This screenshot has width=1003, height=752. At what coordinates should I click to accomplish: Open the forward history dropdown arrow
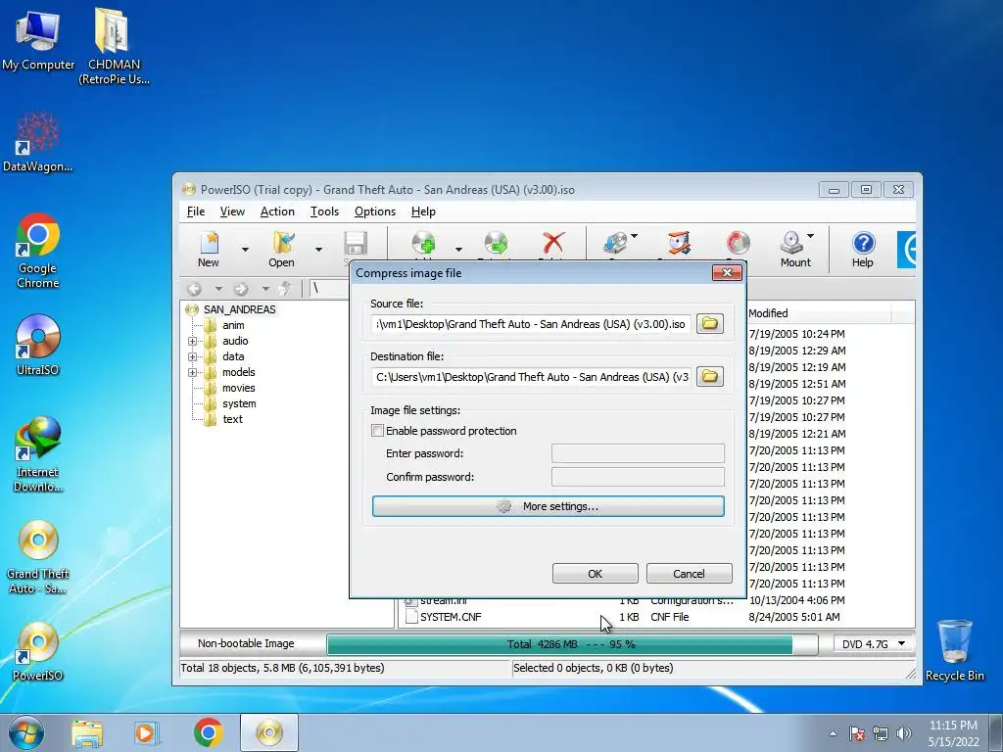[x=264, y=289]
